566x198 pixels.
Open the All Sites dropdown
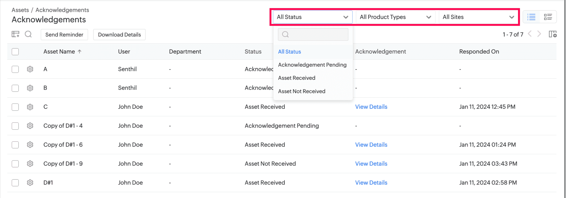[x=478, y=17]
